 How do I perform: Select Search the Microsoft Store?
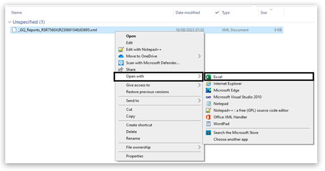[236, 133]
